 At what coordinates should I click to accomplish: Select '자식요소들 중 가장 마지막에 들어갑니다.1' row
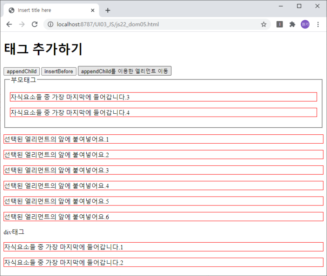[x=163, y=247]
